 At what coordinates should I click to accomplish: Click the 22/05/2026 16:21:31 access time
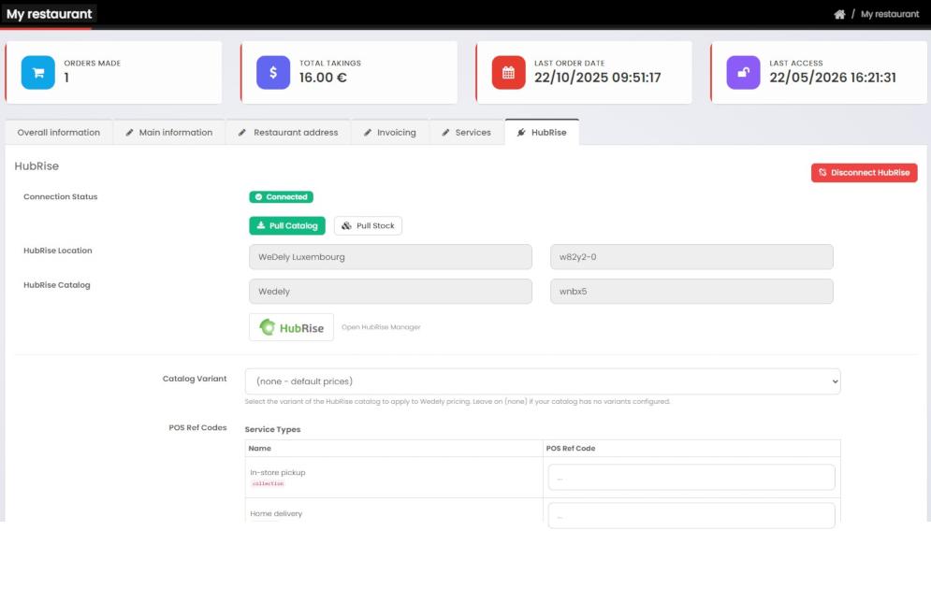coord(833,78)
